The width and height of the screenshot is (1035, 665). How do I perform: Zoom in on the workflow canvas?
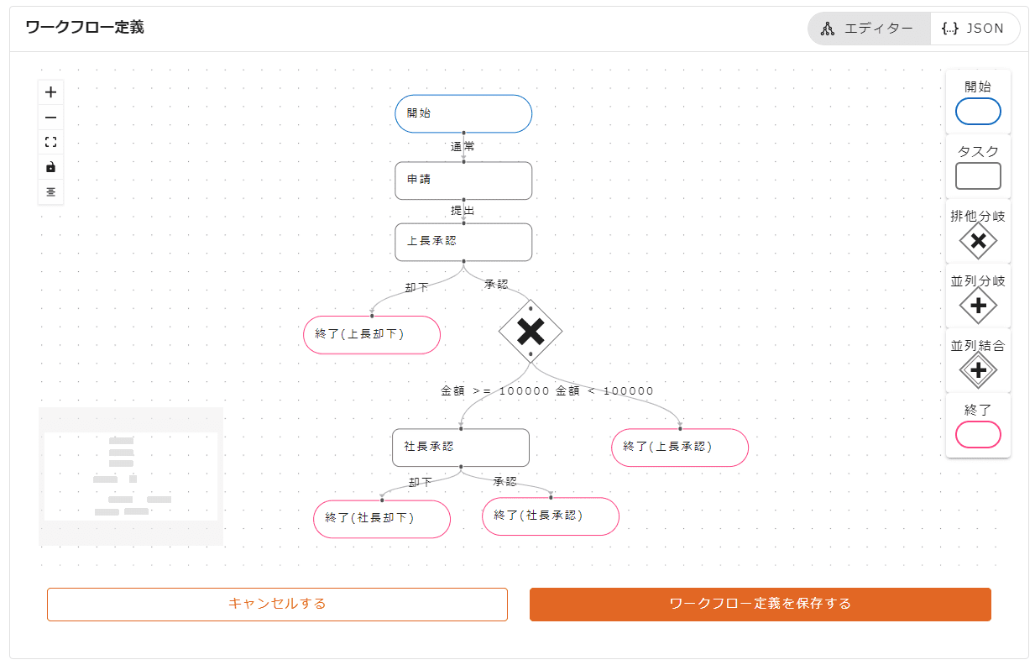click(x=50, y=92)
